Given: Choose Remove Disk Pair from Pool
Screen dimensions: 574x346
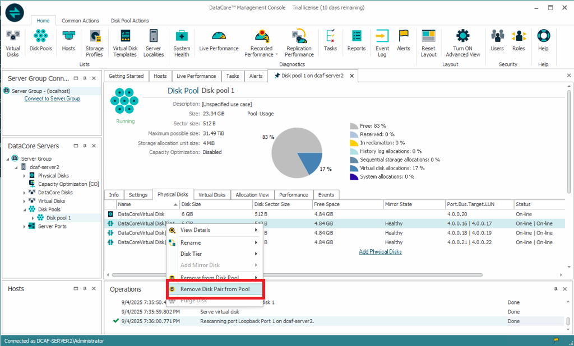Looking at the screenshot, I should tap(215, 289).
